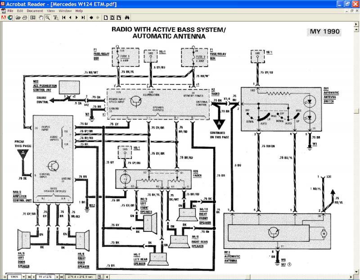Click the 'S61 AUTOMATIC ANTENNA SWITCH' label
Screen dimensions: 360x280
[331, 95]
